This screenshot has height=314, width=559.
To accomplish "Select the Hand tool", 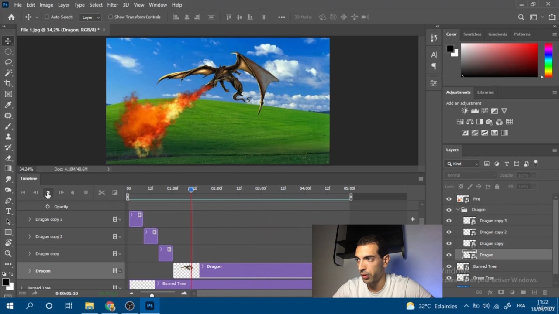I will (x=8, y=243).
